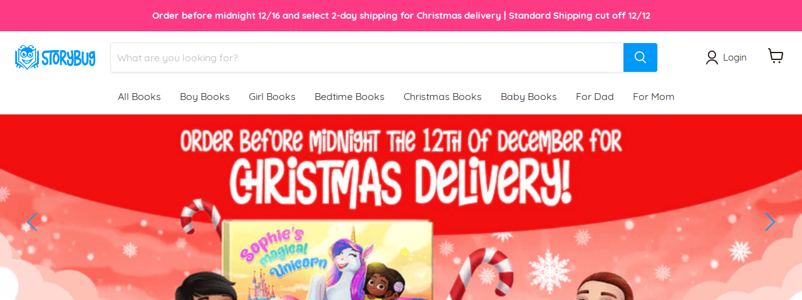The height and width of the screenshot is (300, 802).
Task: Open the For Dad section
Action: pos(595,97)
